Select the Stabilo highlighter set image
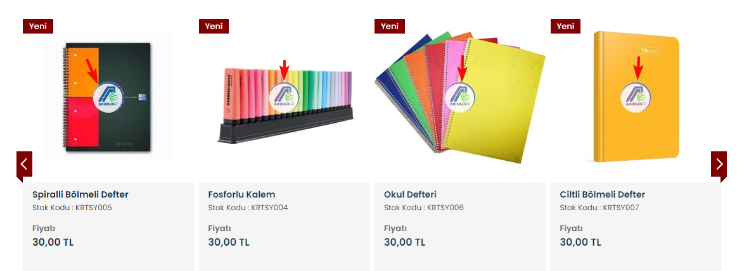The image size is (737, 271). coord(285,106)
